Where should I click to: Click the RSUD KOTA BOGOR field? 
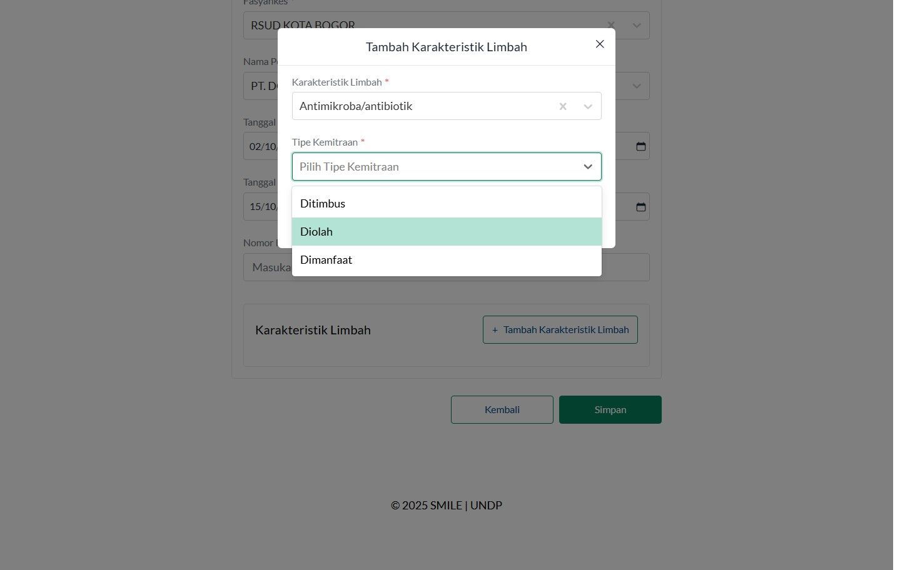[447, 26]
